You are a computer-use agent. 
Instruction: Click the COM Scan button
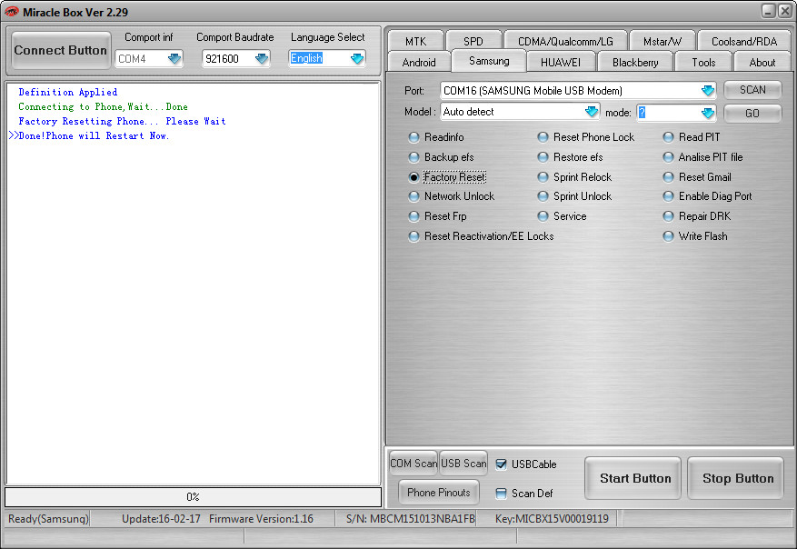(413, 463)
